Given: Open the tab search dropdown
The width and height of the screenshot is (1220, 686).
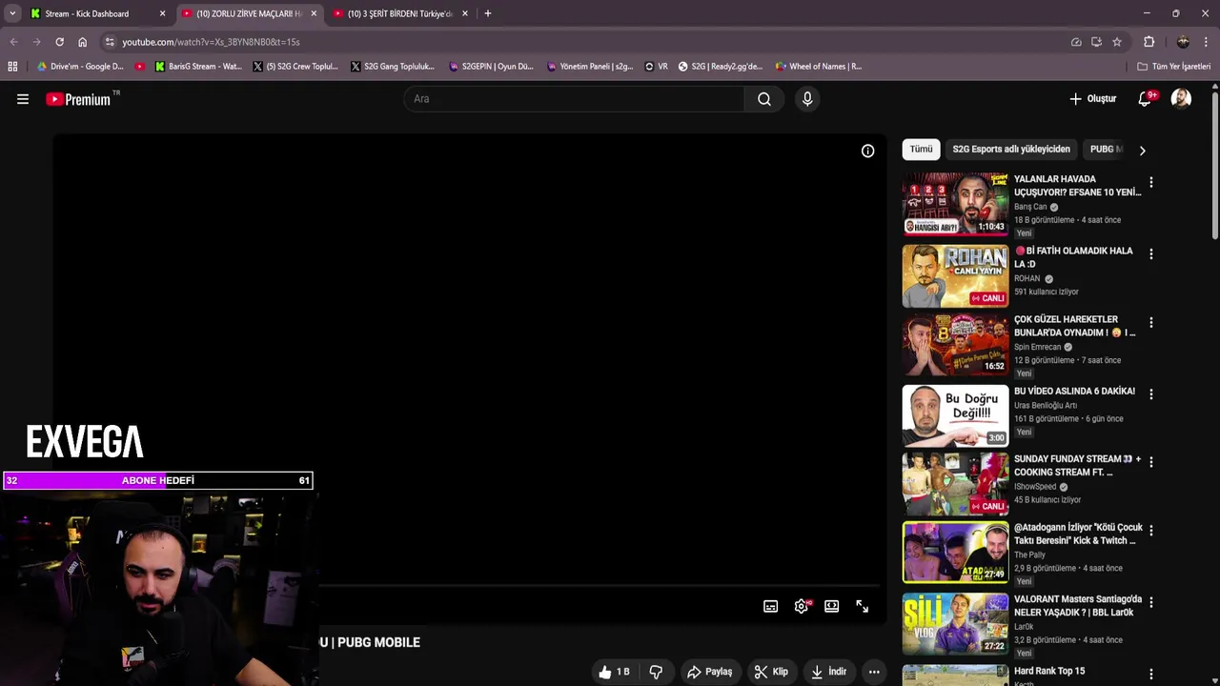Looking at the screenshot, I should coord(11,13).
